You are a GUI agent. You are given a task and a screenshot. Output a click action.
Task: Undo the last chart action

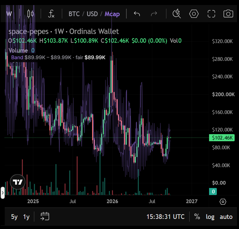[x=137, y=14]
